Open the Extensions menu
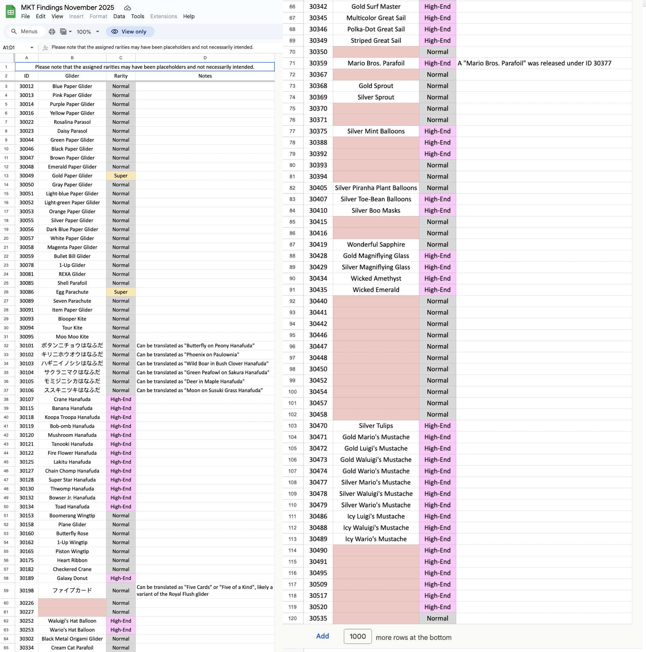The width and height of the screenshot is (646, 652). (164, 16)
